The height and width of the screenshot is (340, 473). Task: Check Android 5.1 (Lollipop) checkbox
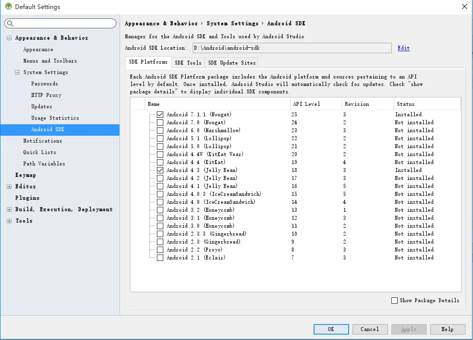point(160,139)
